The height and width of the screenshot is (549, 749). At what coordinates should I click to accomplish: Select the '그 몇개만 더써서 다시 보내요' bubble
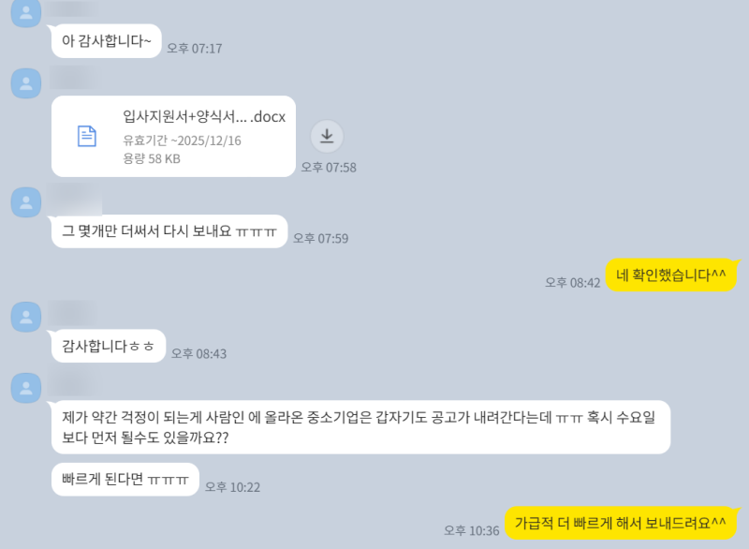pos(169,231)
